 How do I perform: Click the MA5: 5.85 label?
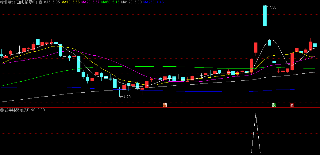pos(52,2)
